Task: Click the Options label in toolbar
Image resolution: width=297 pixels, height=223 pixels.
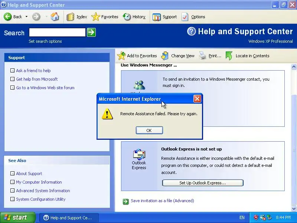Action: (198, 17)
